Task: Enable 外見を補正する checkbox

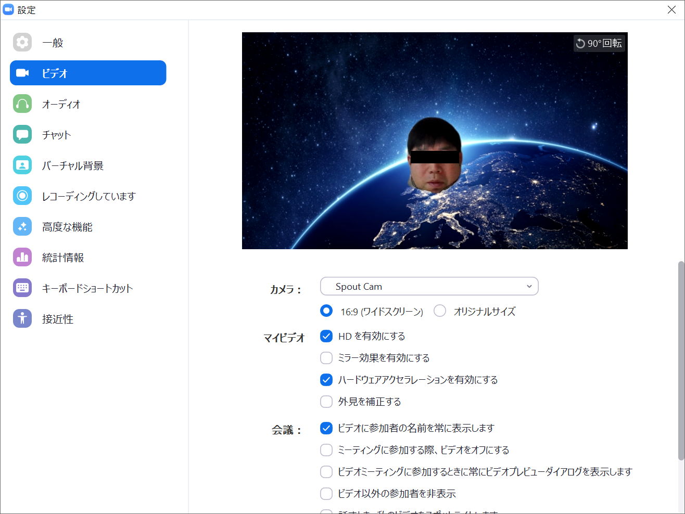Action: (x=326, y=402)
